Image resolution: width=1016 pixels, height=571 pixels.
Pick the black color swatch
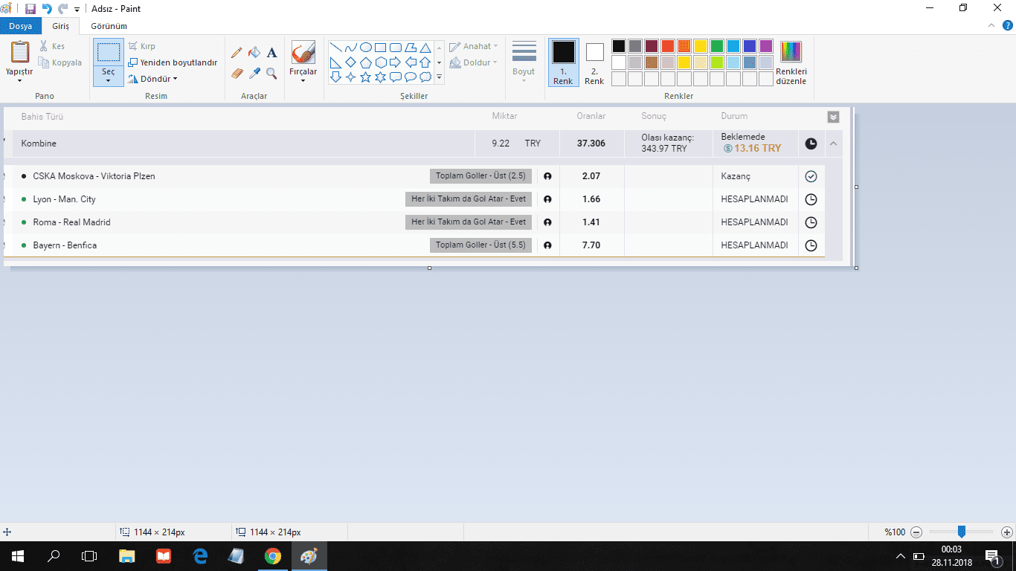click(x=619, y=46)
